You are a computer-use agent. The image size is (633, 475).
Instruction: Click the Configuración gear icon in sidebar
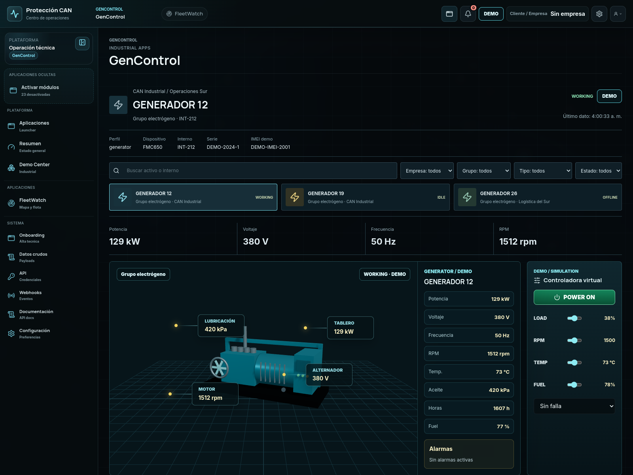pyautogui.click(x=11, y=334)
